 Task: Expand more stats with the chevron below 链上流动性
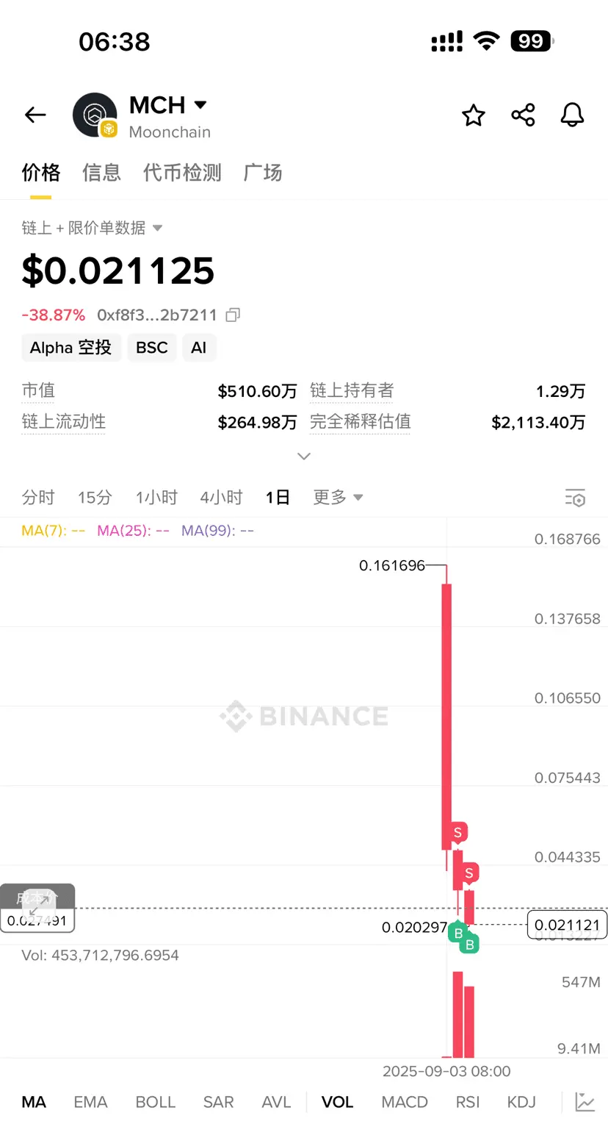point(304,456)
